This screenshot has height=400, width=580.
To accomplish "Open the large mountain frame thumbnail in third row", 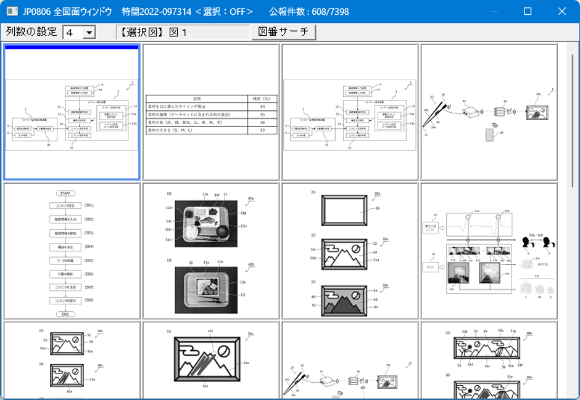I will [x=211, y=360].
